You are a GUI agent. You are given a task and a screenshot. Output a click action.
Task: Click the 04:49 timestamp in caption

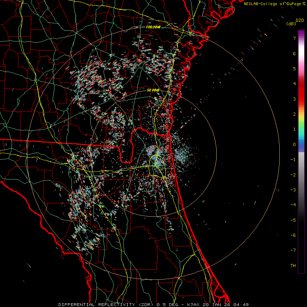pos(241,305)
